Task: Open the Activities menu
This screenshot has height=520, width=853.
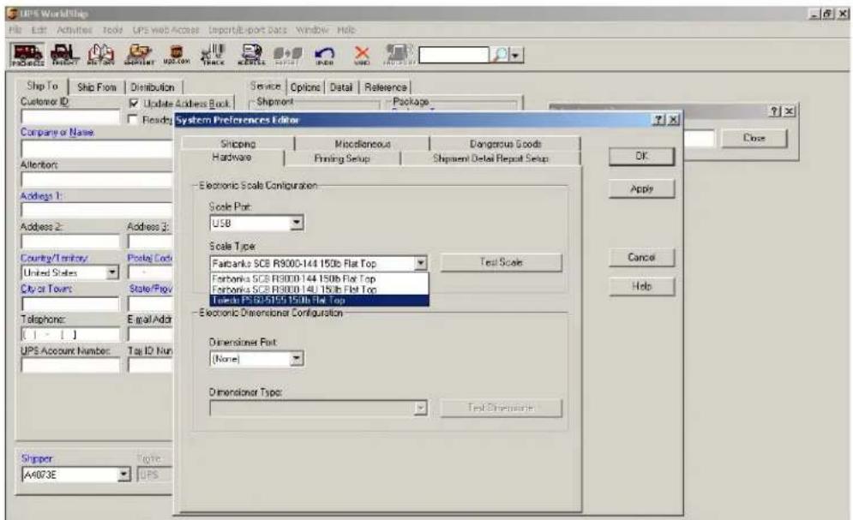Action: [75, 30]
